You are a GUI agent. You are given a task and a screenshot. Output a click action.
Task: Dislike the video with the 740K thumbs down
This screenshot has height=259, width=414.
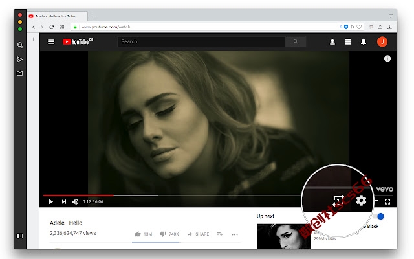169,234
